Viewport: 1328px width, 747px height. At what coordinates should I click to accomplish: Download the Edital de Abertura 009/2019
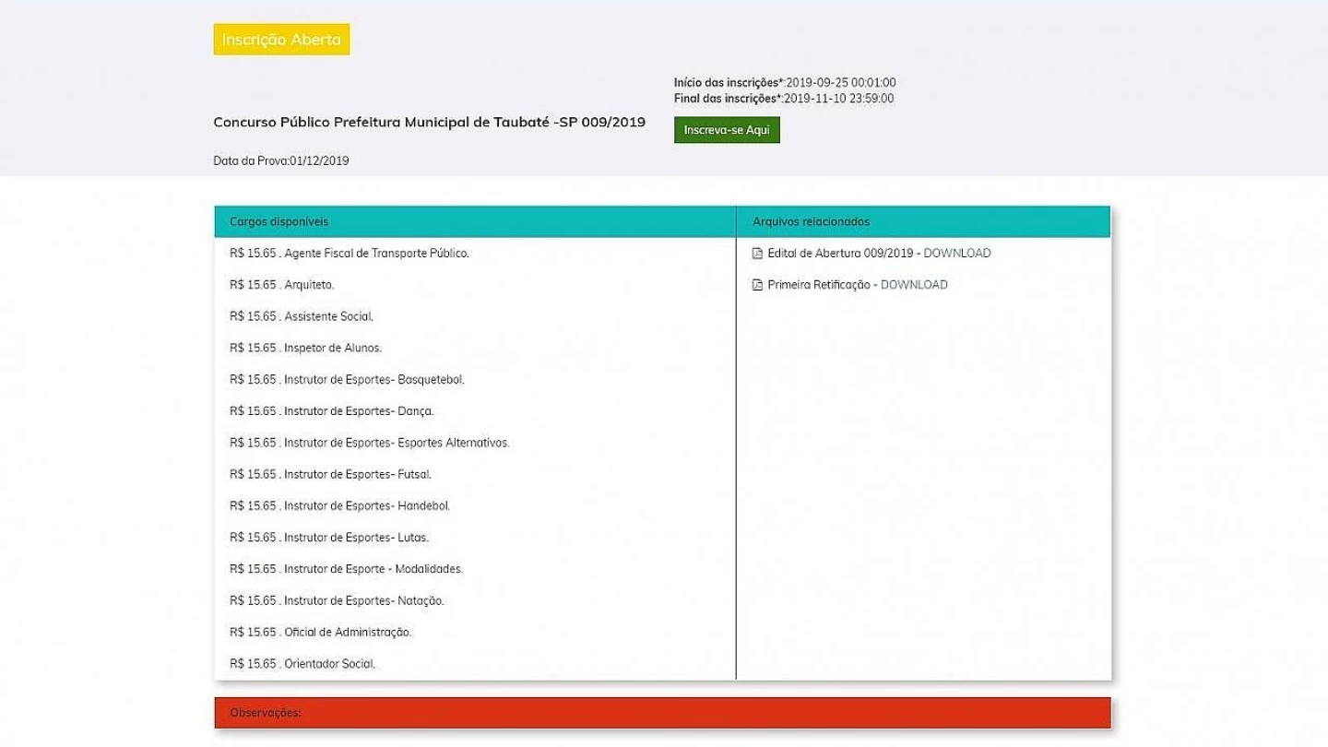click(x=957, y=254)
